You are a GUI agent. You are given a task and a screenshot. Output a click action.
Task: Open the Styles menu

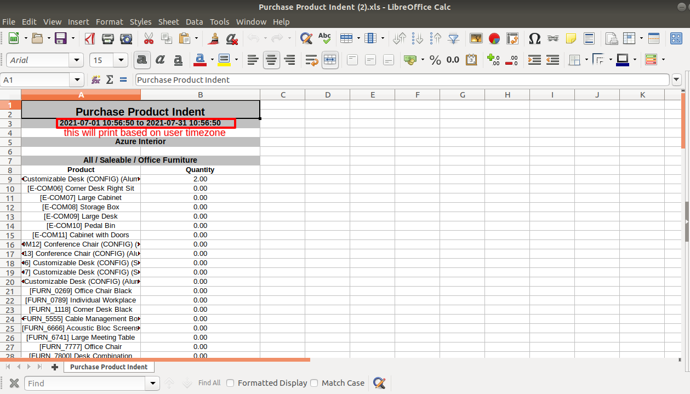140,22
